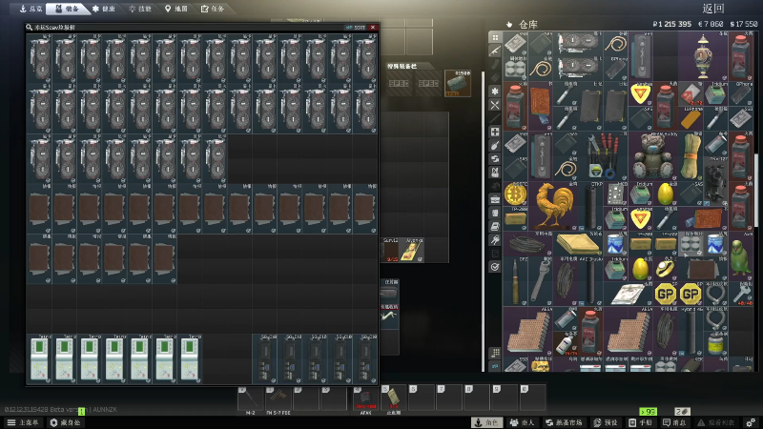This screenshot has width=763, height=429.
Task: Select the hemp rope bundle item
Action: [691, 156]
